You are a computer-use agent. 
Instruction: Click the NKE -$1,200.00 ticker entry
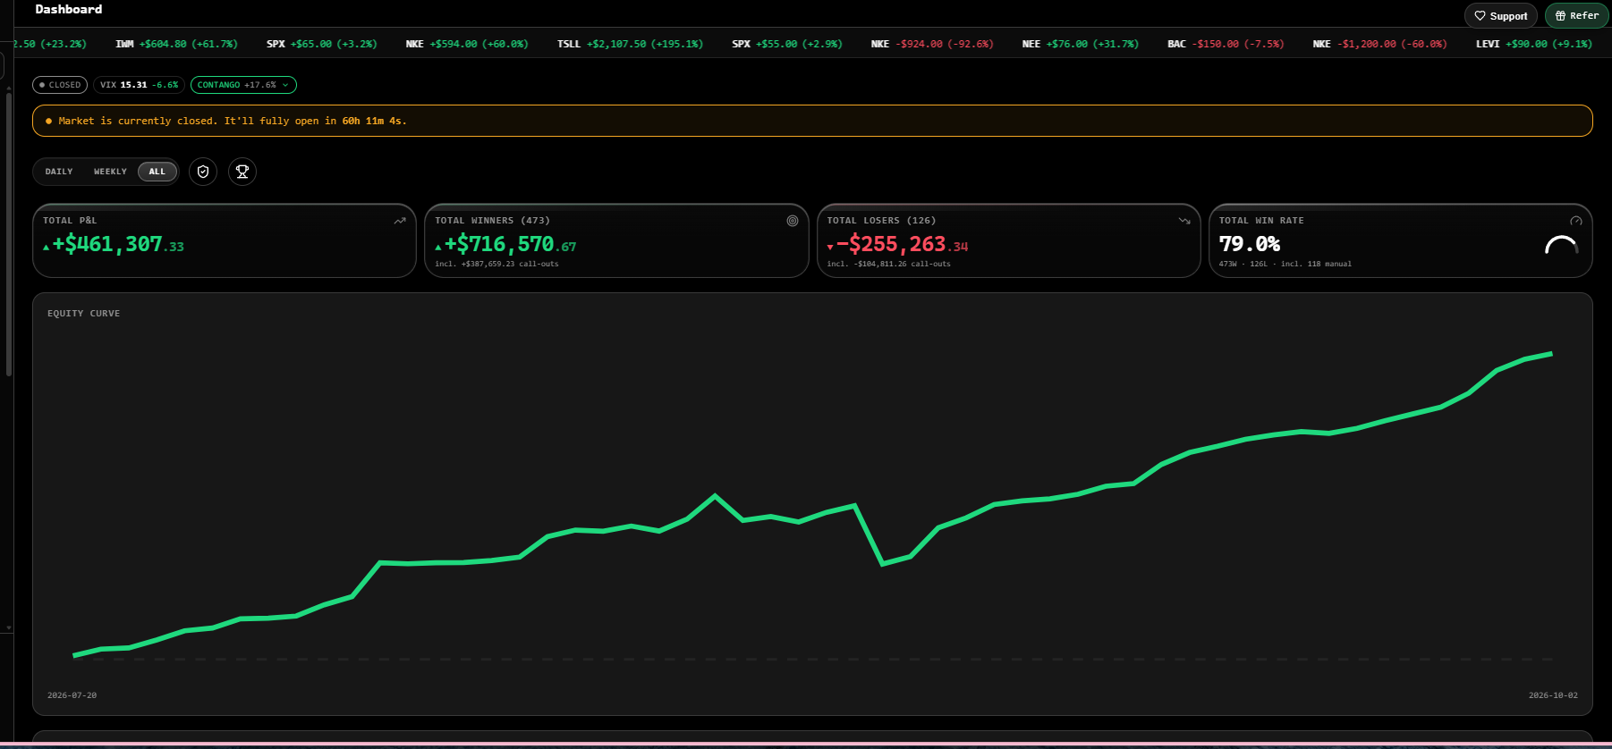point(1379,44)
